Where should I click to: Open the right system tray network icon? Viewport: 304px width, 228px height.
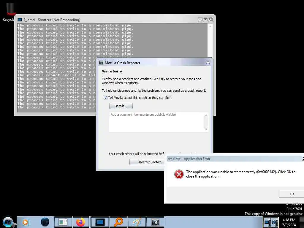point(275,222)
